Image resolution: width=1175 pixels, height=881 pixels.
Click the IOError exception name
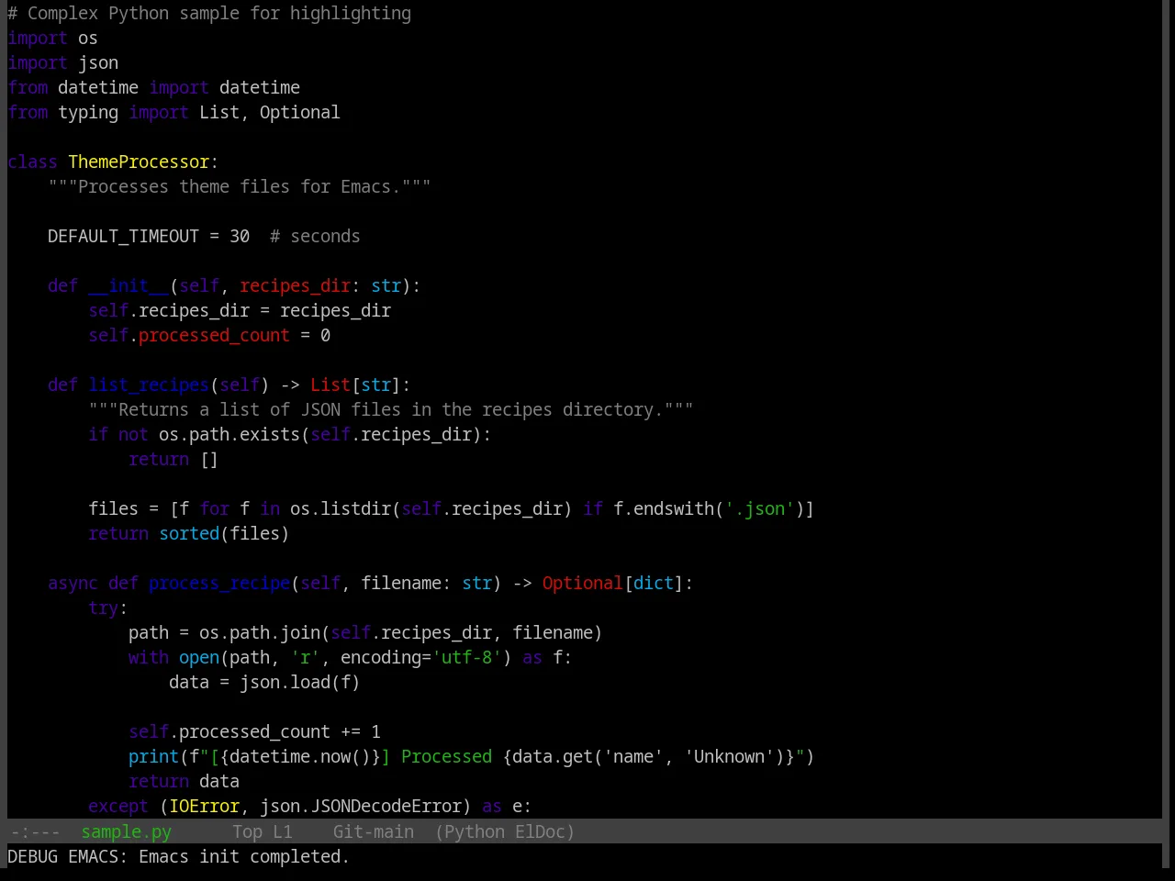click(x=204, y=807)
